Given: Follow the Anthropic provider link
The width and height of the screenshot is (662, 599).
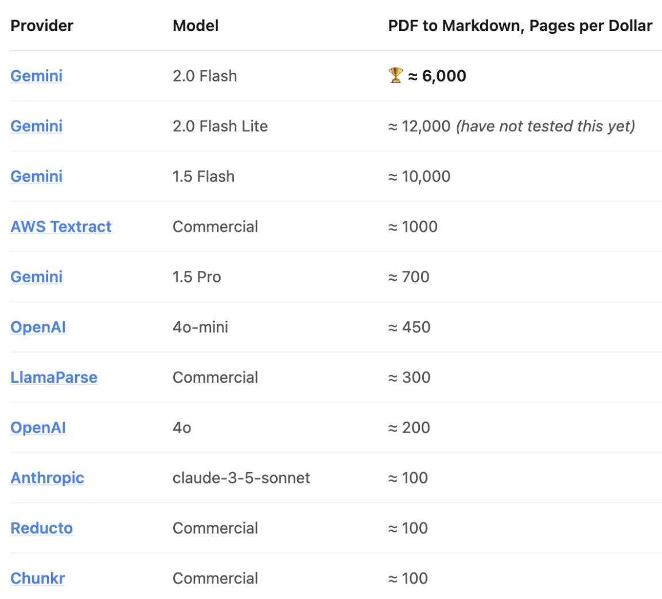Looking at the screenshot, I should 47,478.
